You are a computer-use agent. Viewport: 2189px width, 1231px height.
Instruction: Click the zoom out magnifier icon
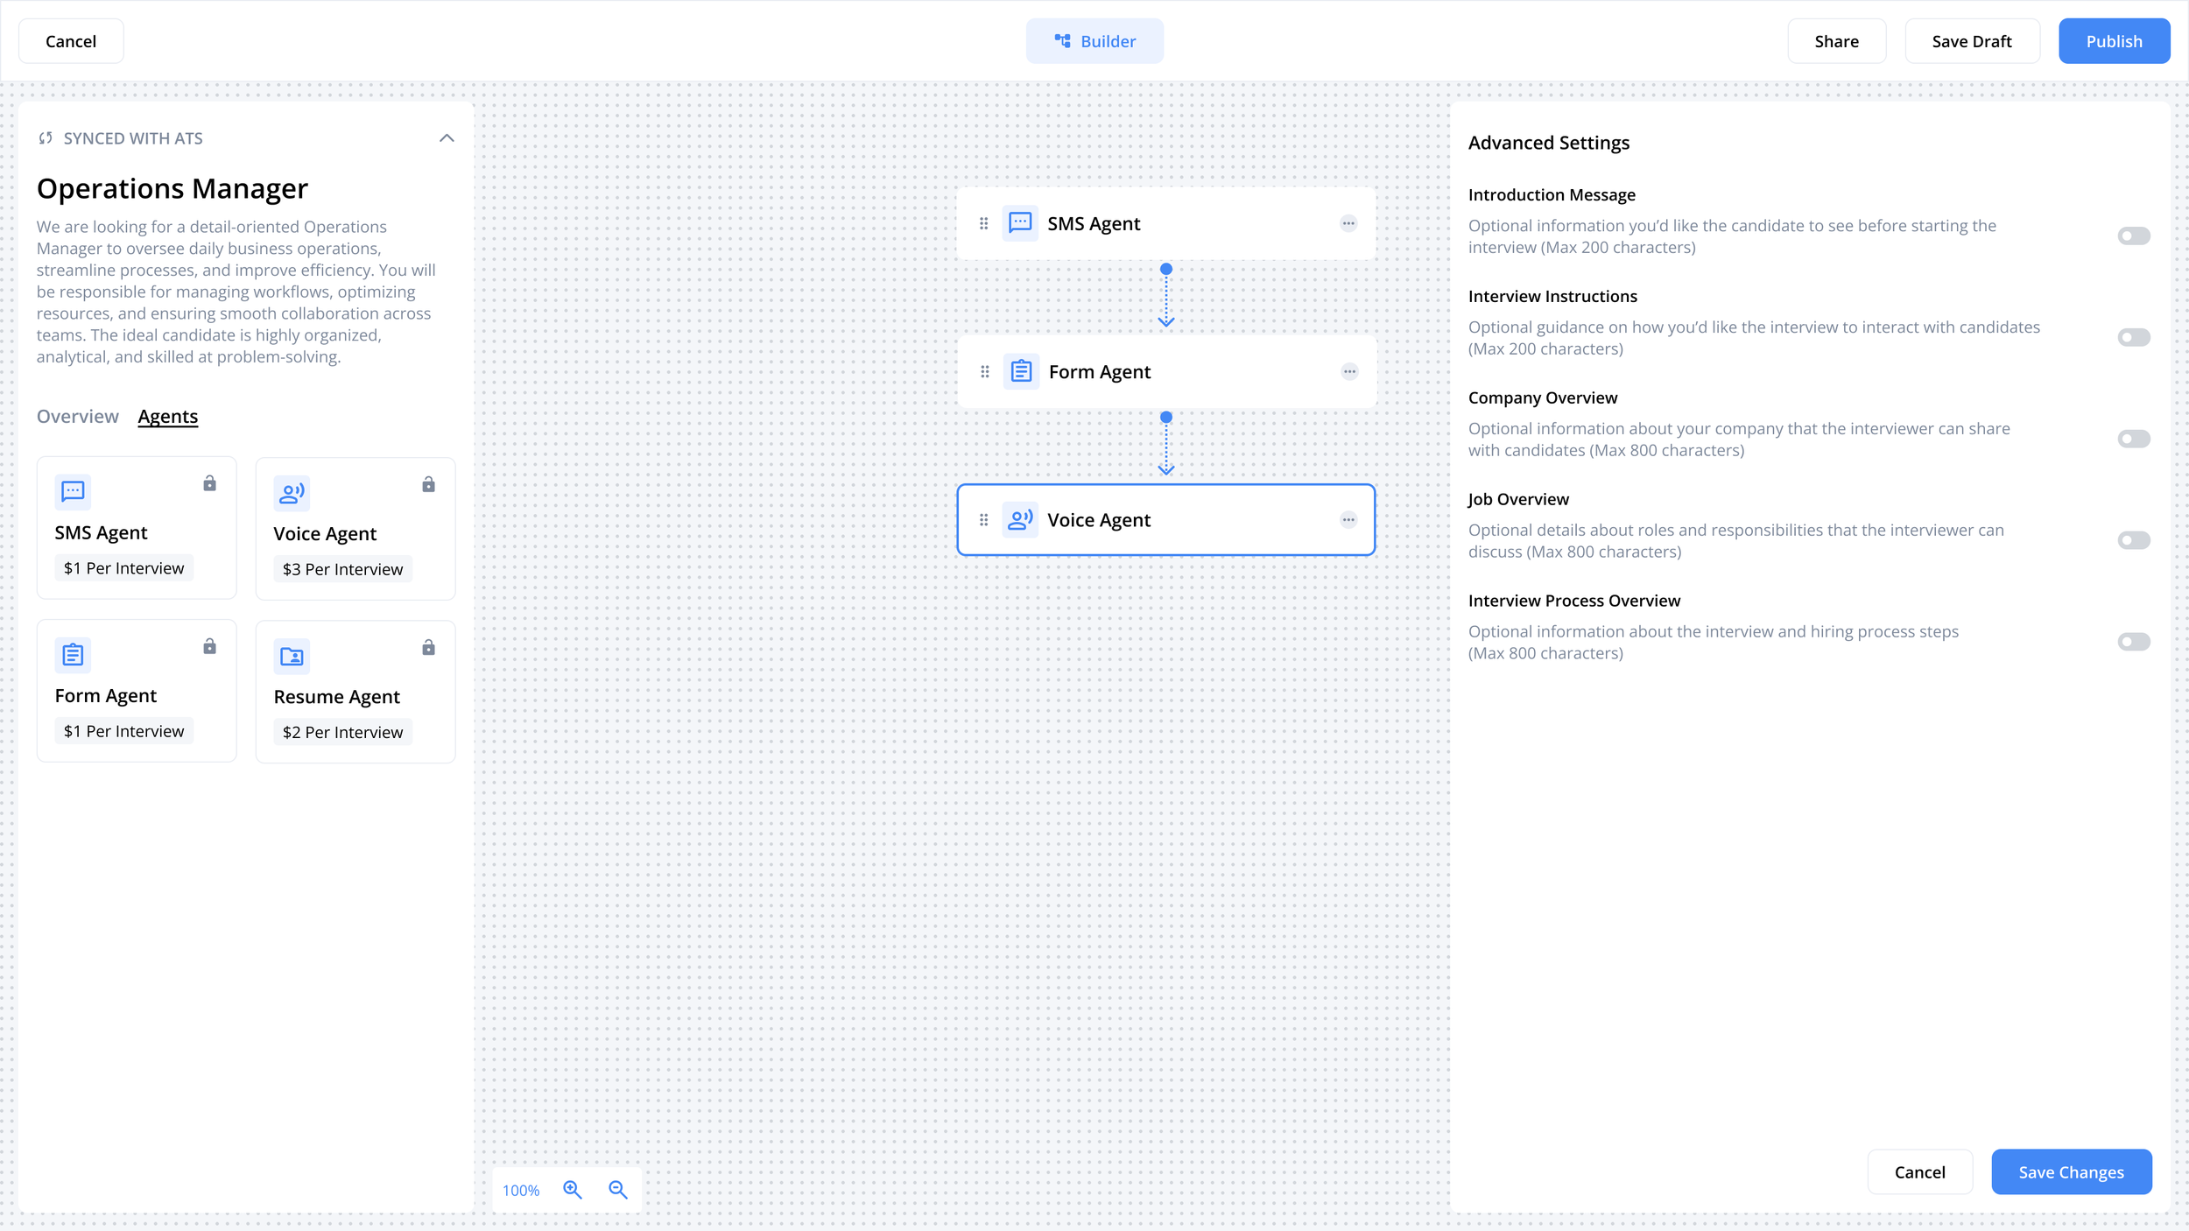tap(618, 1189)
